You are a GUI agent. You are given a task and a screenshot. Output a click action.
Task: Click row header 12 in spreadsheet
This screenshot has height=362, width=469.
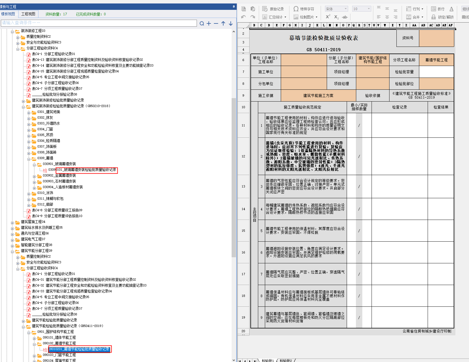(243, 156)
